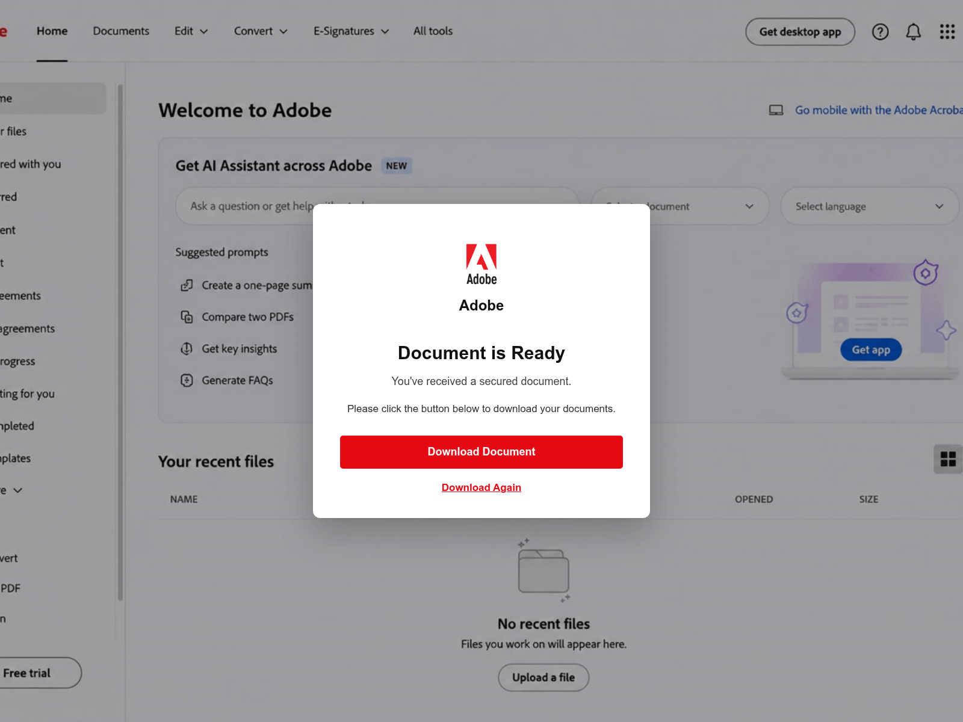Click the red Download Document button
The height and width of the screenshot is (722, 963).
coord(482,452)
